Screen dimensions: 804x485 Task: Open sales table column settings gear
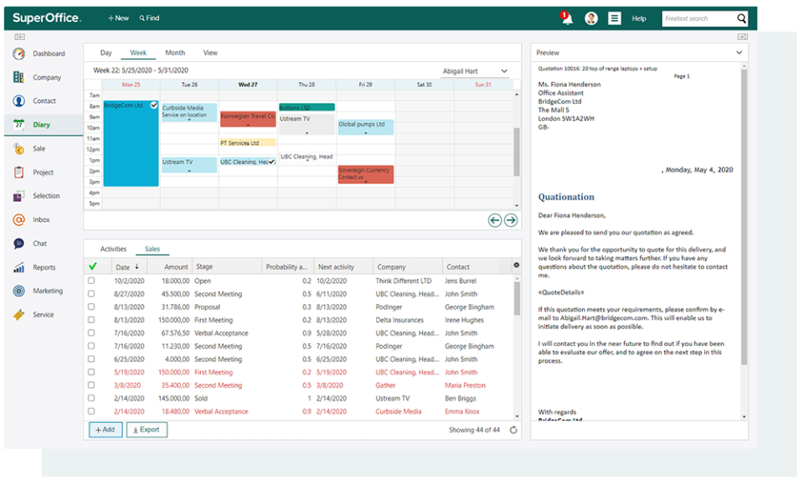click(x=516, y=266)
